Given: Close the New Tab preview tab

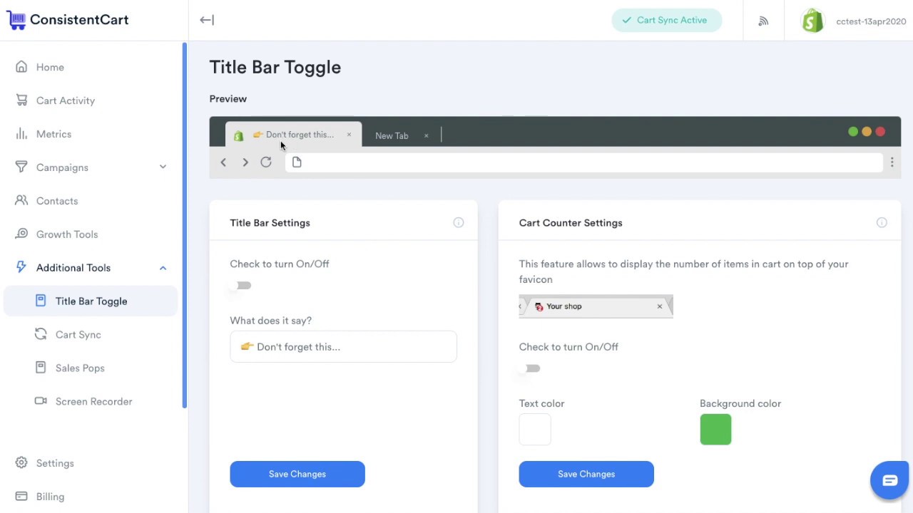Looking at the screenshot, I should coord(426,135).
